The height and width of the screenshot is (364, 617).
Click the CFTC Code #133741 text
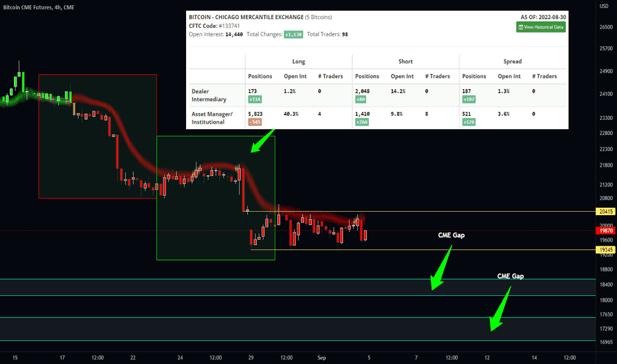point(214,26)
